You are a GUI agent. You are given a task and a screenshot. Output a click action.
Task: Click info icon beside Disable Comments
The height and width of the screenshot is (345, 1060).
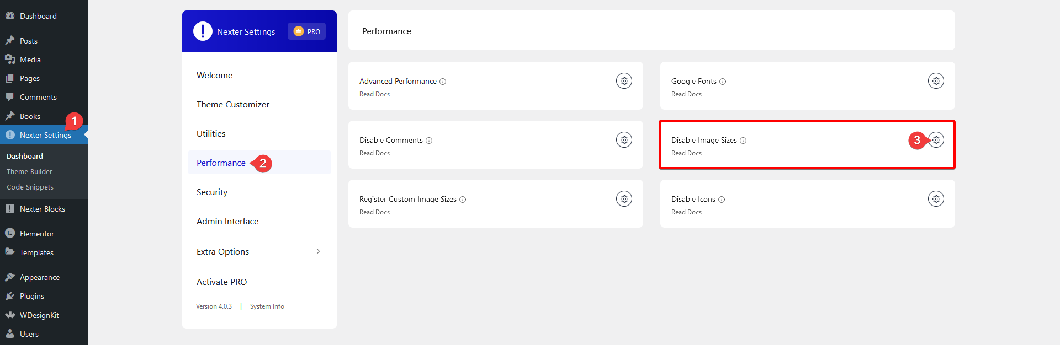point(429,141)
